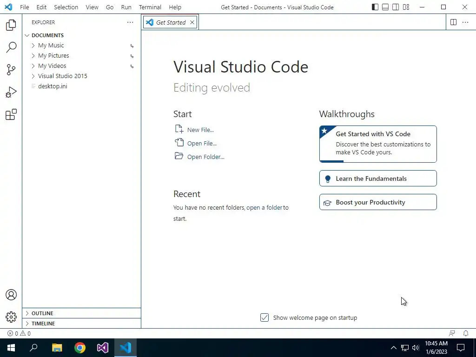Collapse the DOCUMENTS folder section

27,35
